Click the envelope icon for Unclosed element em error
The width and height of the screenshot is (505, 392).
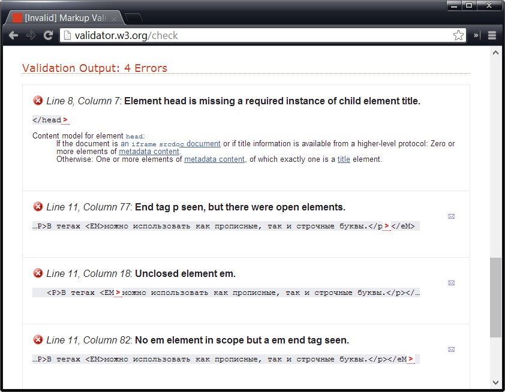(451, 283)
